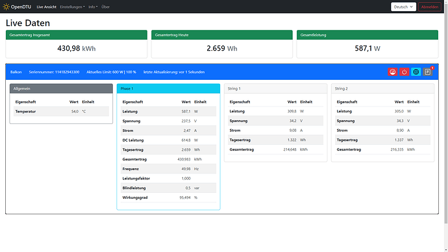Click the Live Daten page heading
448x252 pixels.
point(28,23)
